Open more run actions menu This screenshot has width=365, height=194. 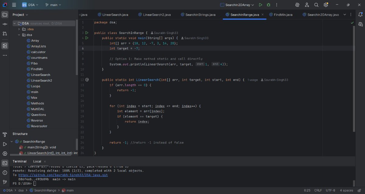pyautogui.click(x=276, y=5)
